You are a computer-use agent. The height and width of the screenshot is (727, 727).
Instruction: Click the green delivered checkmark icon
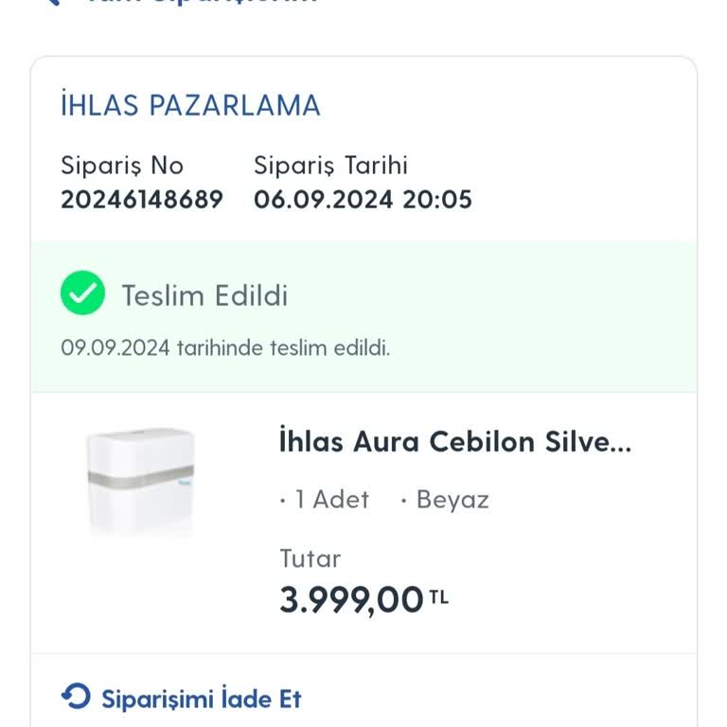click(x=82, y=294)
